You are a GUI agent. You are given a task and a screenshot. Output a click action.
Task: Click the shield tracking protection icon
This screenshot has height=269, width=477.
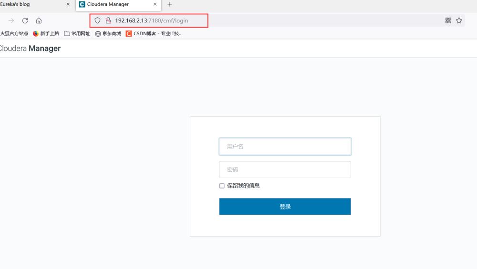[98, 20]
